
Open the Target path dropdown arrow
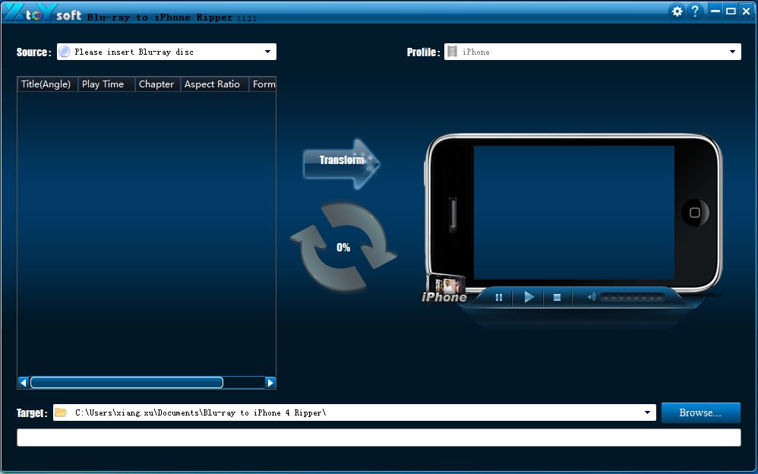(x=647, y=412)
